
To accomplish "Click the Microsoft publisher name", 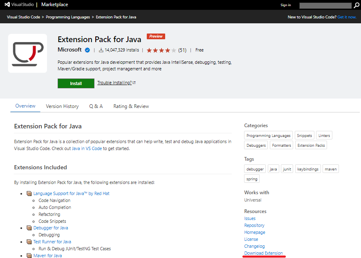I will (x=70, y=50).
